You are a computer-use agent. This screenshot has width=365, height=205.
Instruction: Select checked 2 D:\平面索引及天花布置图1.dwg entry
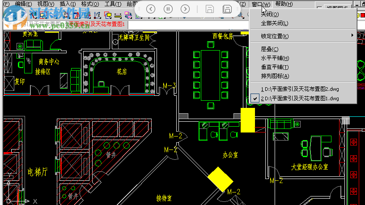pos(300,98)
